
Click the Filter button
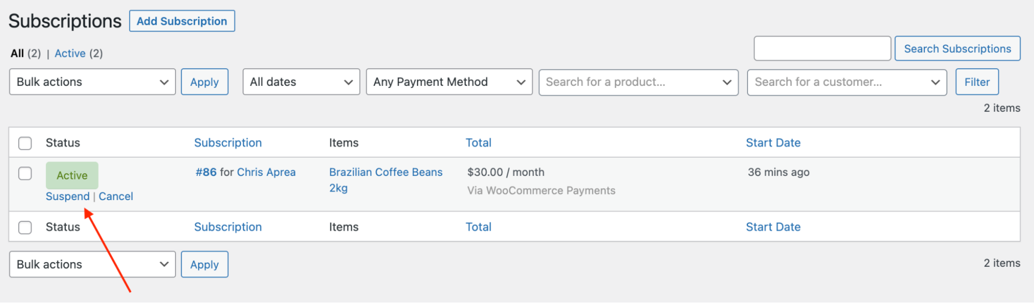click(977, 82)
